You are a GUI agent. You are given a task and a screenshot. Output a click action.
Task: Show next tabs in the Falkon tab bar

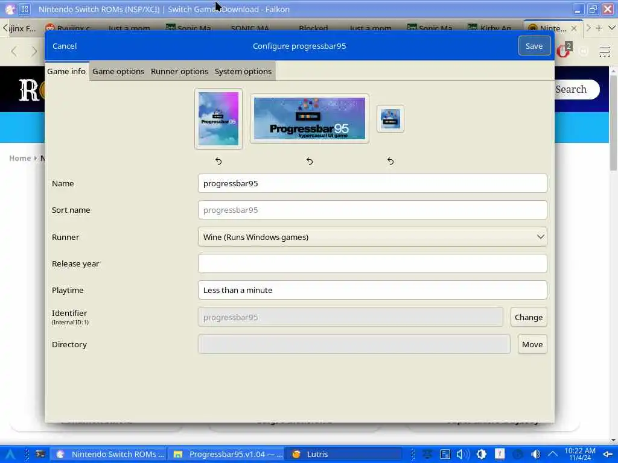click(x=588, y=28)
